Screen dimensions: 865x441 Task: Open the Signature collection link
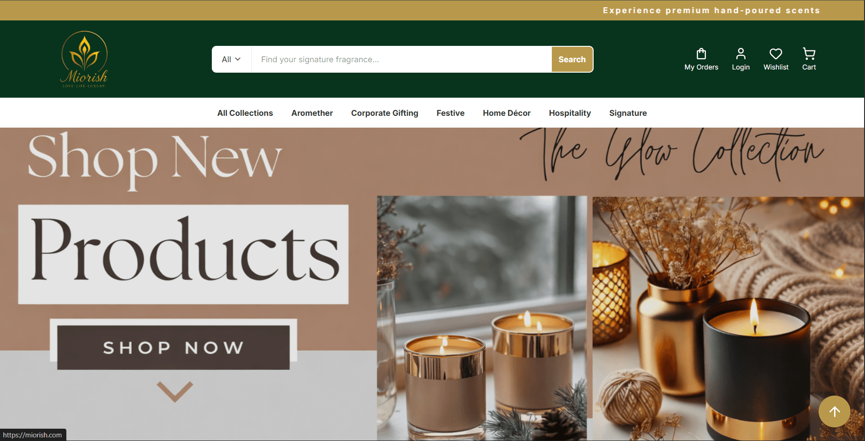click(628, 113)
